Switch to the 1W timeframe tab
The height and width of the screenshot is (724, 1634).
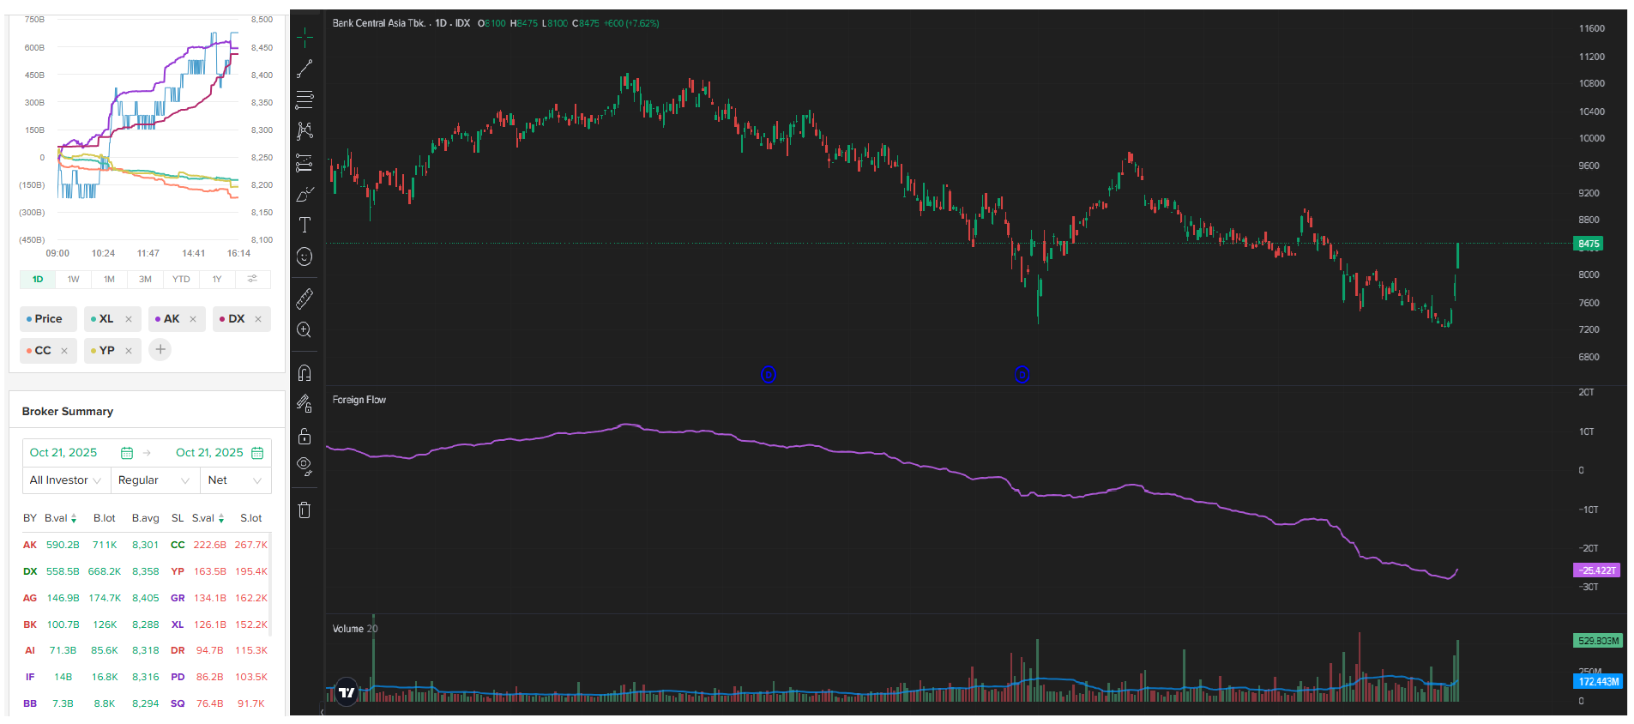point(74,280)
